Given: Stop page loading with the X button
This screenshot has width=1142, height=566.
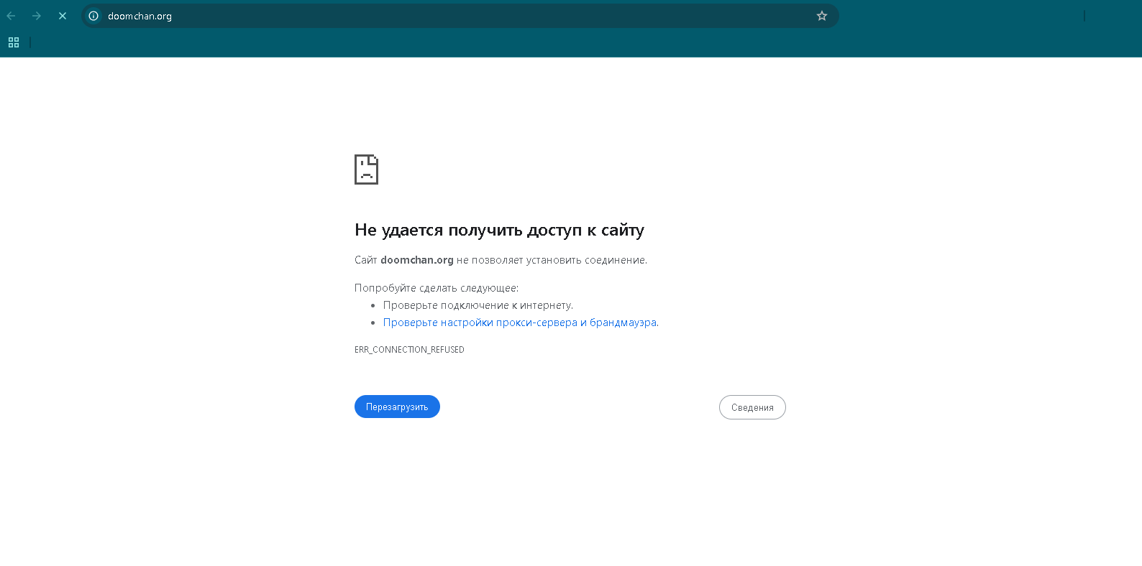Looking at the screenshot, I should point(63,16).
